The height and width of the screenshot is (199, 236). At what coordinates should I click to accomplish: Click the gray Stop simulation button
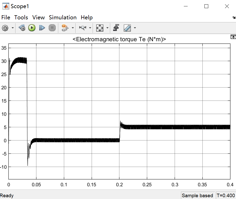pyautogui.click(x=52, y=28)
